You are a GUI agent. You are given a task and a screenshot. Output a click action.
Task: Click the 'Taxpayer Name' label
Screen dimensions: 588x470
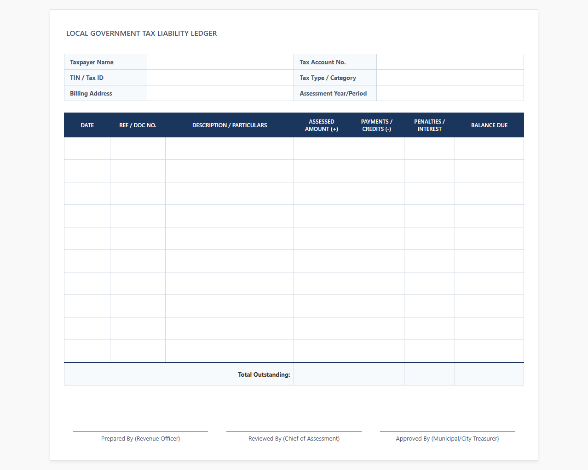coord(92,62)
